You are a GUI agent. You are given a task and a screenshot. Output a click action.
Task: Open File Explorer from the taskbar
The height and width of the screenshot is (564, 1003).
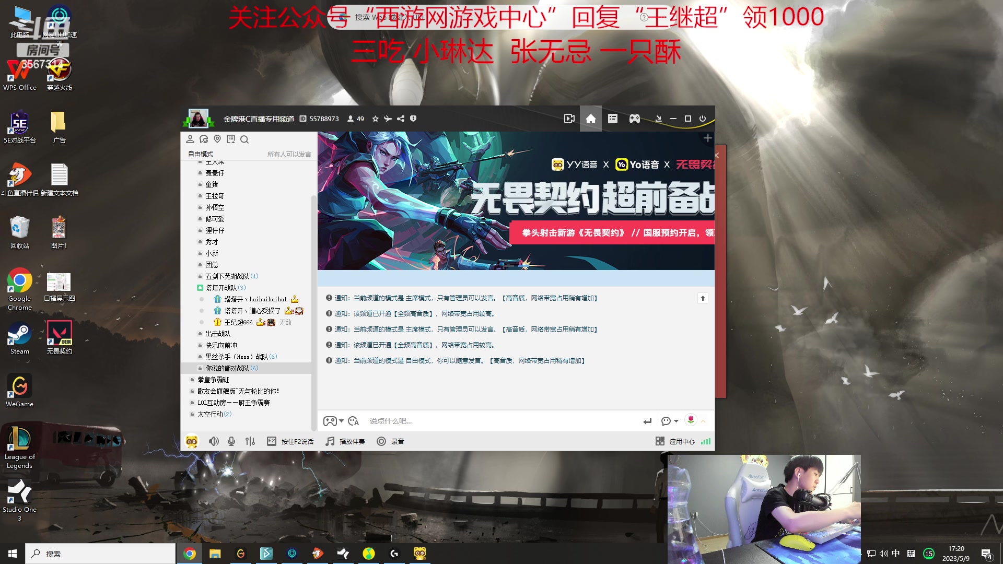point(215,554)
